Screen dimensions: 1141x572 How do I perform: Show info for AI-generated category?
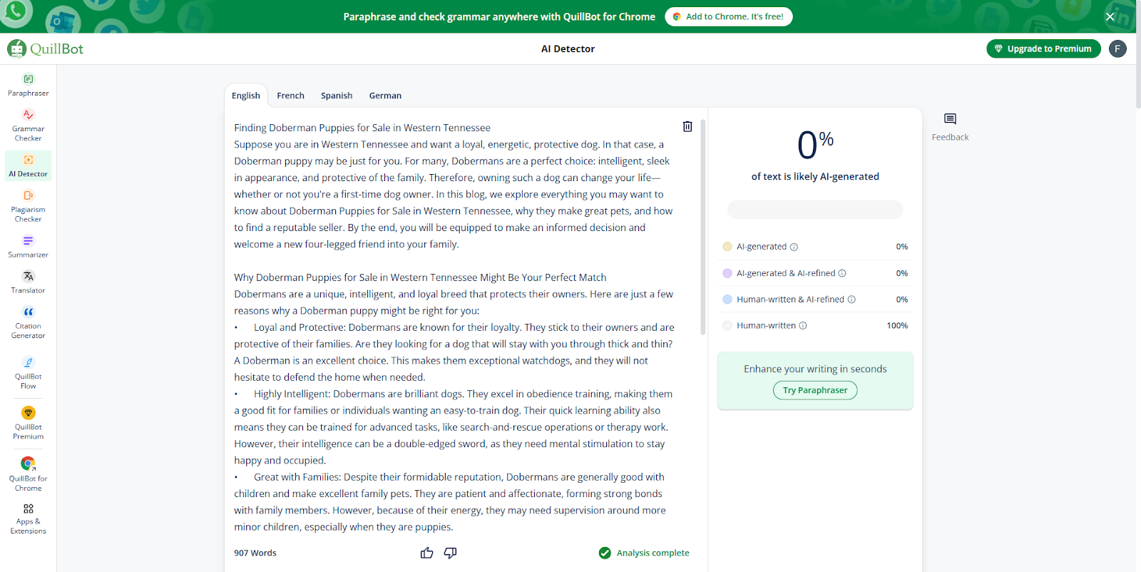tap(794, 247)
